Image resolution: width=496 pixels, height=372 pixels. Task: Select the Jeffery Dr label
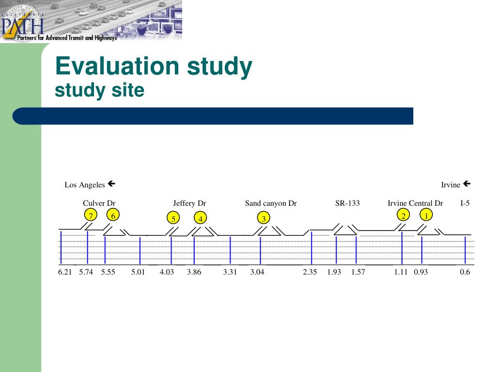(x=189, y=203)
